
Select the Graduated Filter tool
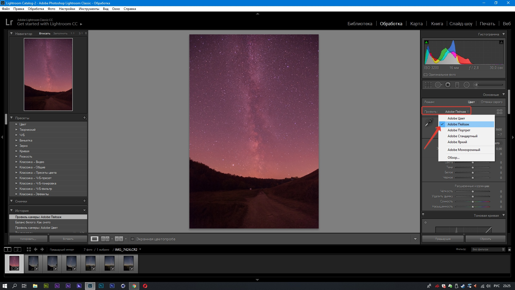point(457,85)
